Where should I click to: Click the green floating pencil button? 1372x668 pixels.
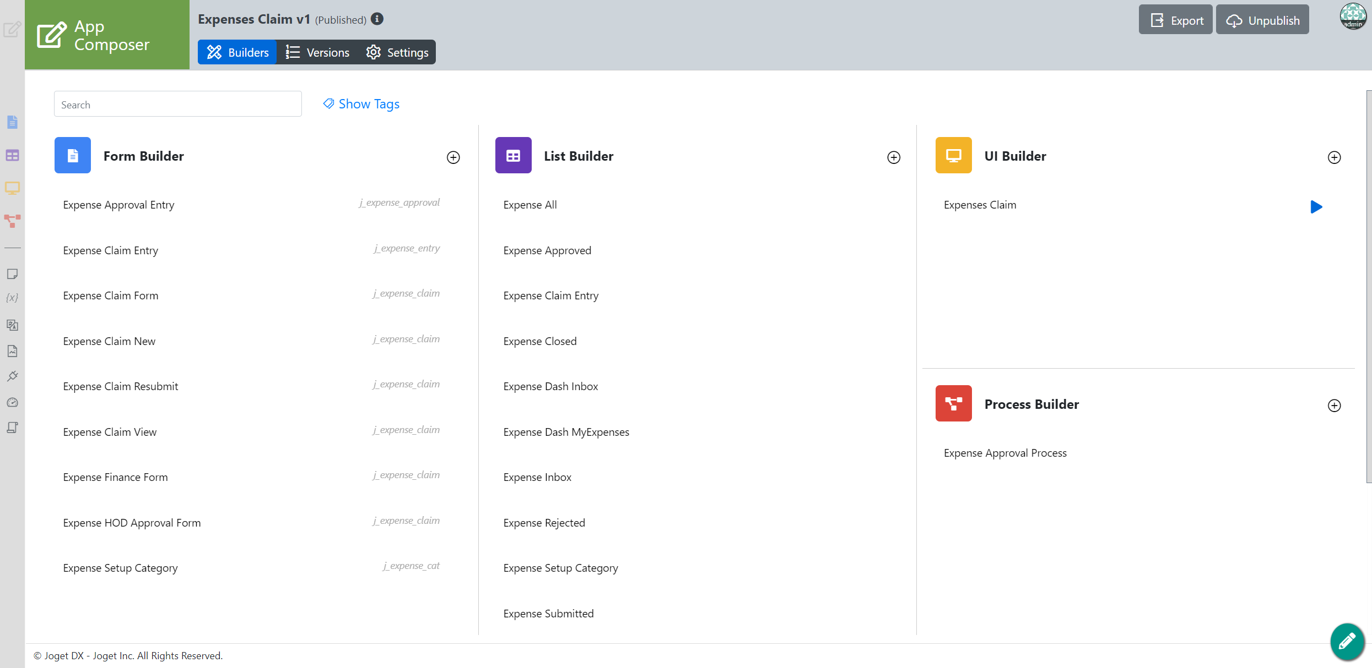pyautogui.click(x=1347, y=641)
